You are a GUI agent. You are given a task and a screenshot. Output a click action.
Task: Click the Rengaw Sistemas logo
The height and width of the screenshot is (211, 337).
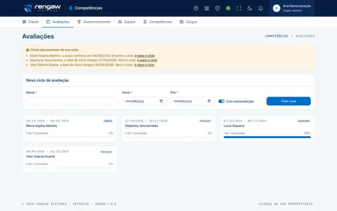(x=42, y=8)
